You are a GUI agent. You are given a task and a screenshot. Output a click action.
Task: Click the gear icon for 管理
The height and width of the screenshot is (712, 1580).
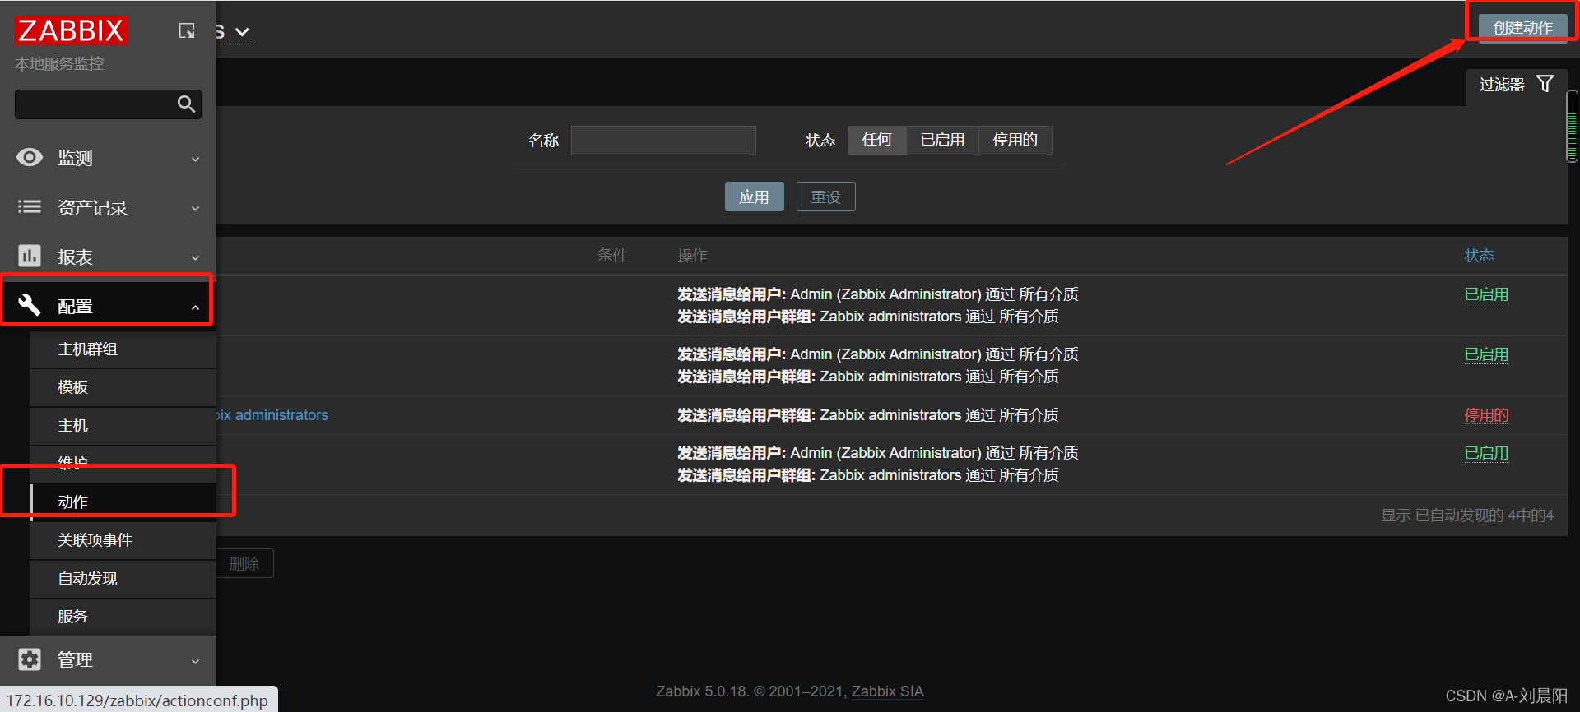coord(30,659)
